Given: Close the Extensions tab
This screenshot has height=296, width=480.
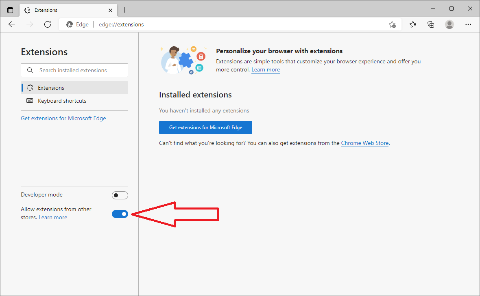Looking at the screenshot, I should 110,10.
